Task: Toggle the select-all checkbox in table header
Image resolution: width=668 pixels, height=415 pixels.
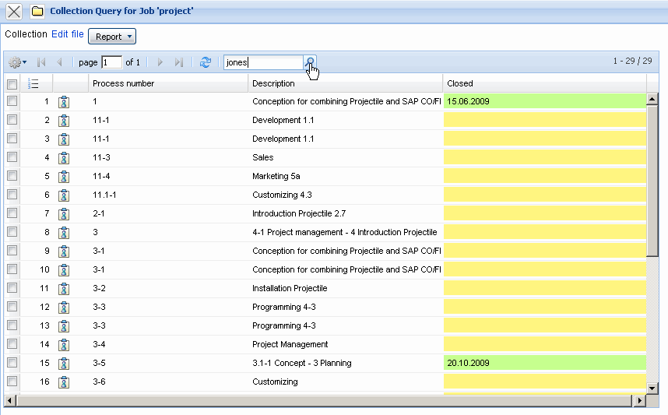Action: tap(12, 84)
